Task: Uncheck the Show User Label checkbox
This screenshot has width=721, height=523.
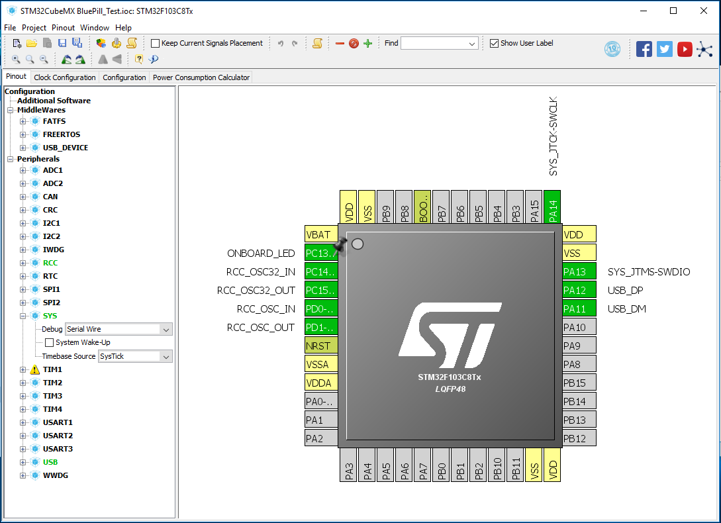Action: point(495,43)
